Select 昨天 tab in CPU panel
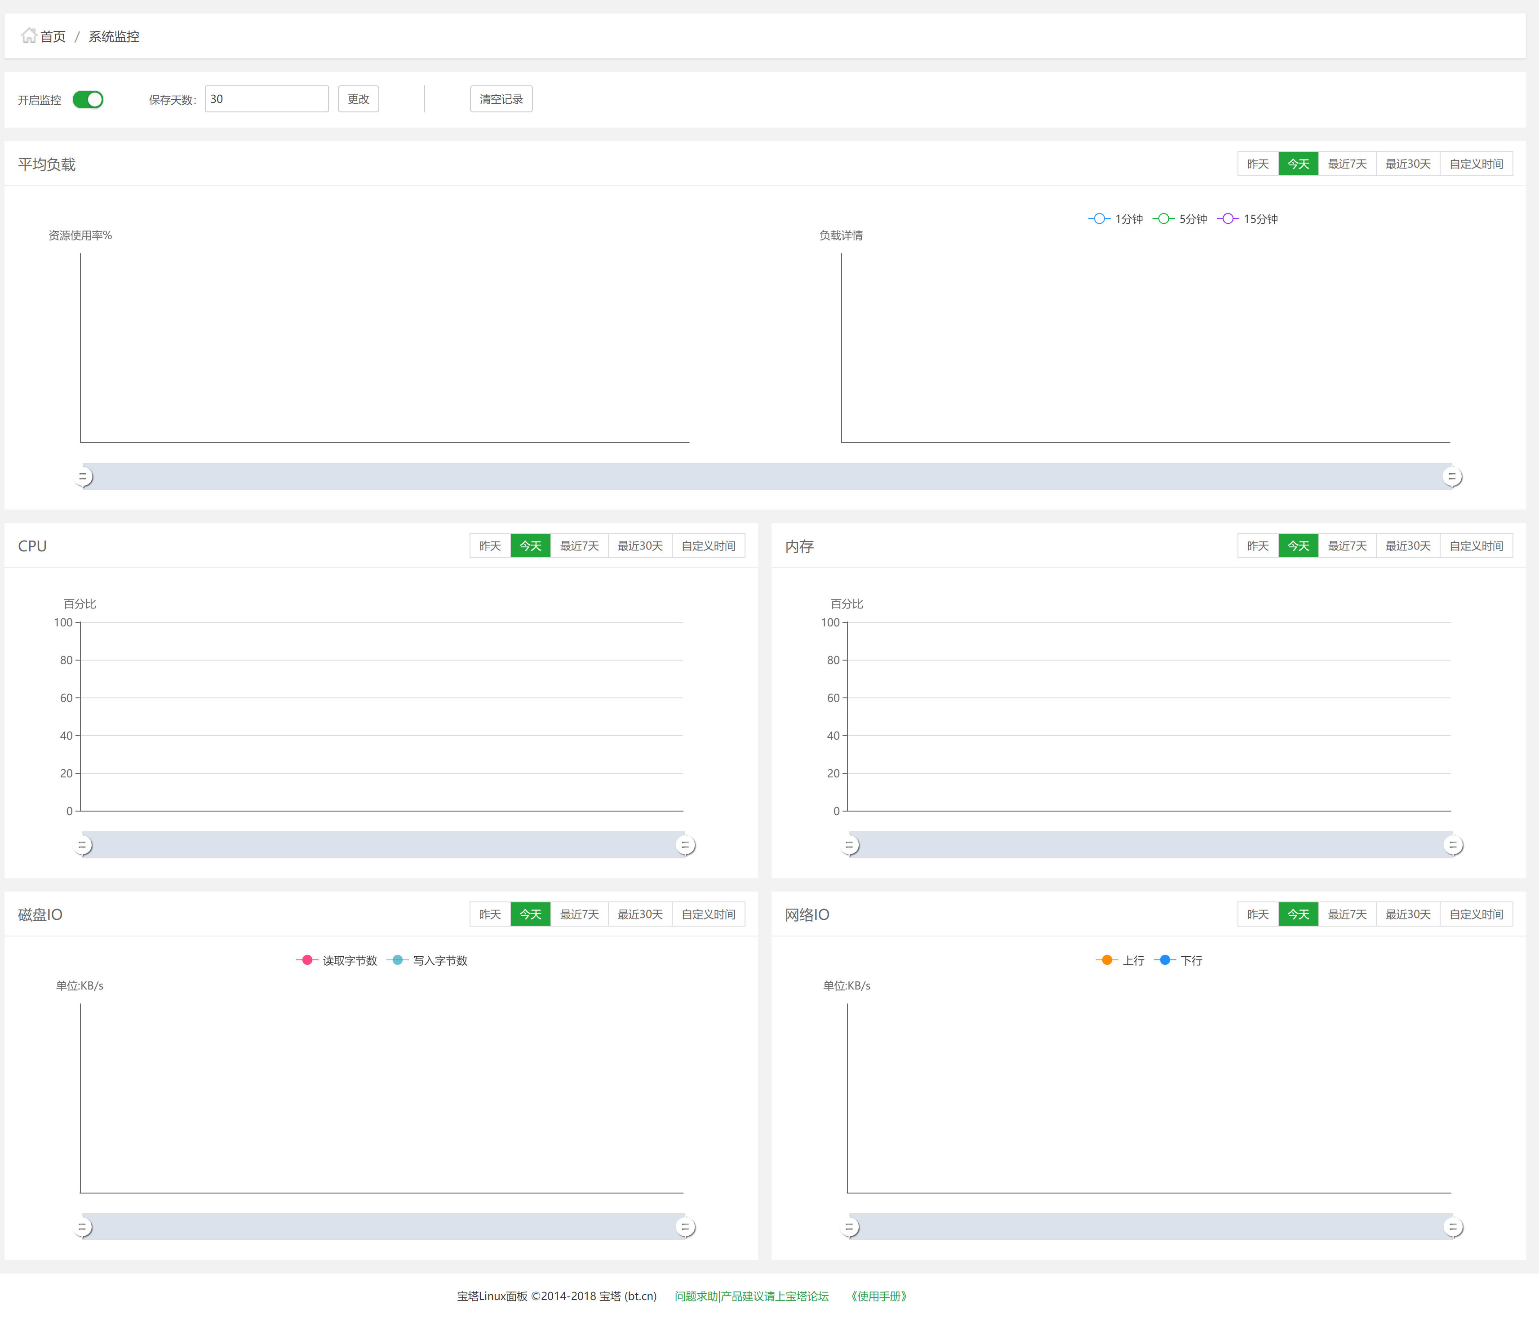The width and height of the screenshot is (1539, 1318). pyautogui.click(x=490, y=546)
